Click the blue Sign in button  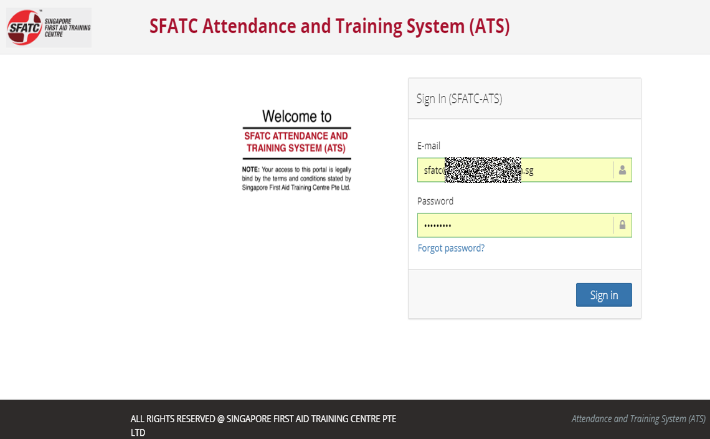[603, 295]
